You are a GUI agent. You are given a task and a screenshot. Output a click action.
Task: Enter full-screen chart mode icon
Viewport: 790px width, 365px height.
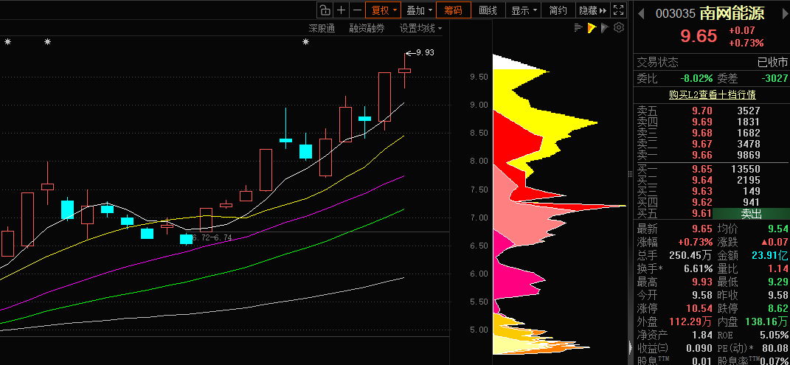tap(619, 10)
